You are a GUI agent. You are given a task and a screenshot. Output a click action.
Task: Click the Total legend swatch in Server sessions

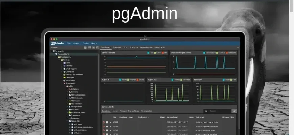coord(148,53)
